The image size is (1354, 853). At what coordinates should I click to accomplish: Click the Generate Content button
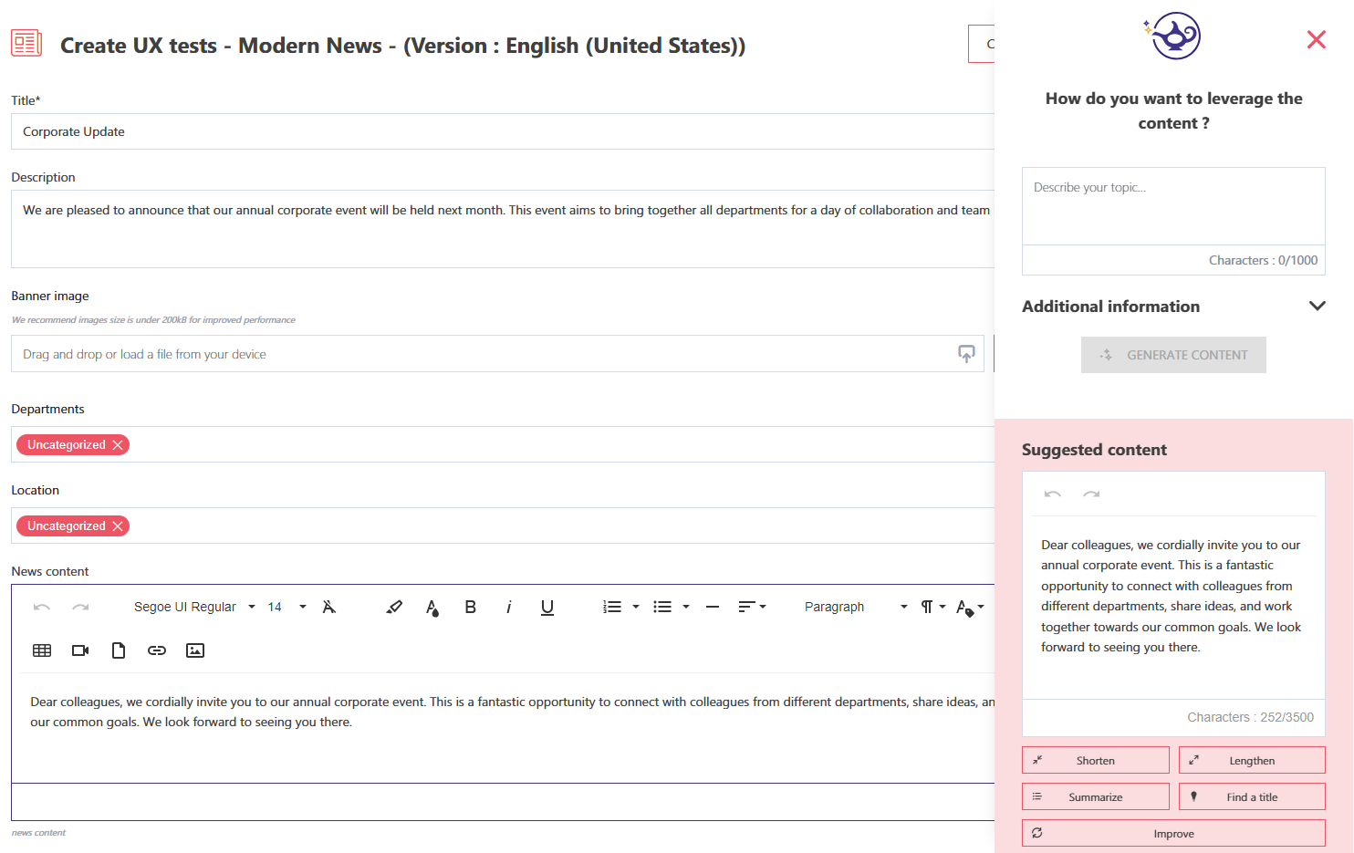(x=1173, y=355)
